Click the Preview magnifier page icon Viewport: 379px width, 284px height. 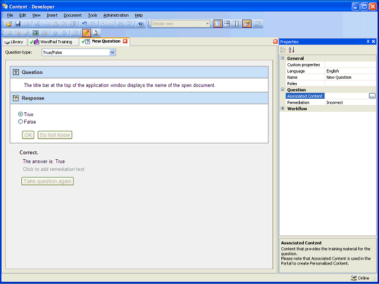click(95, 33)
